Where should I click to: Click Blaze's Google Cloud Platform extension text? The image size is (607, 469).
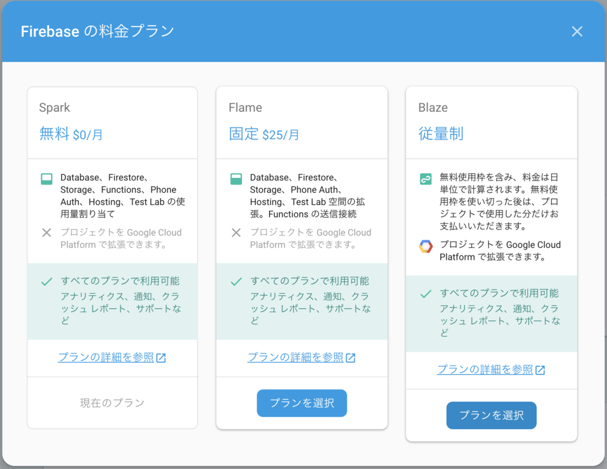pyautogui.click(x=500, y=251)
